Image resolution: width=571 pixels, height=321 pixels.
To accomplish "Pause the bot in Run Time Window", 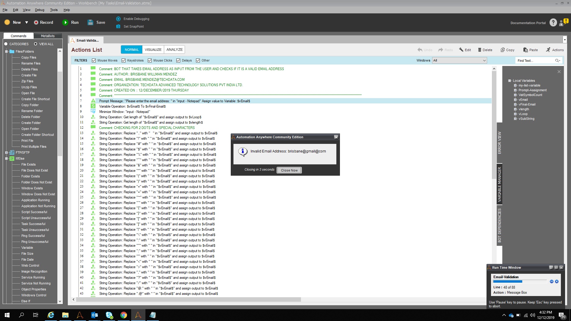I will tap(551, 281).
